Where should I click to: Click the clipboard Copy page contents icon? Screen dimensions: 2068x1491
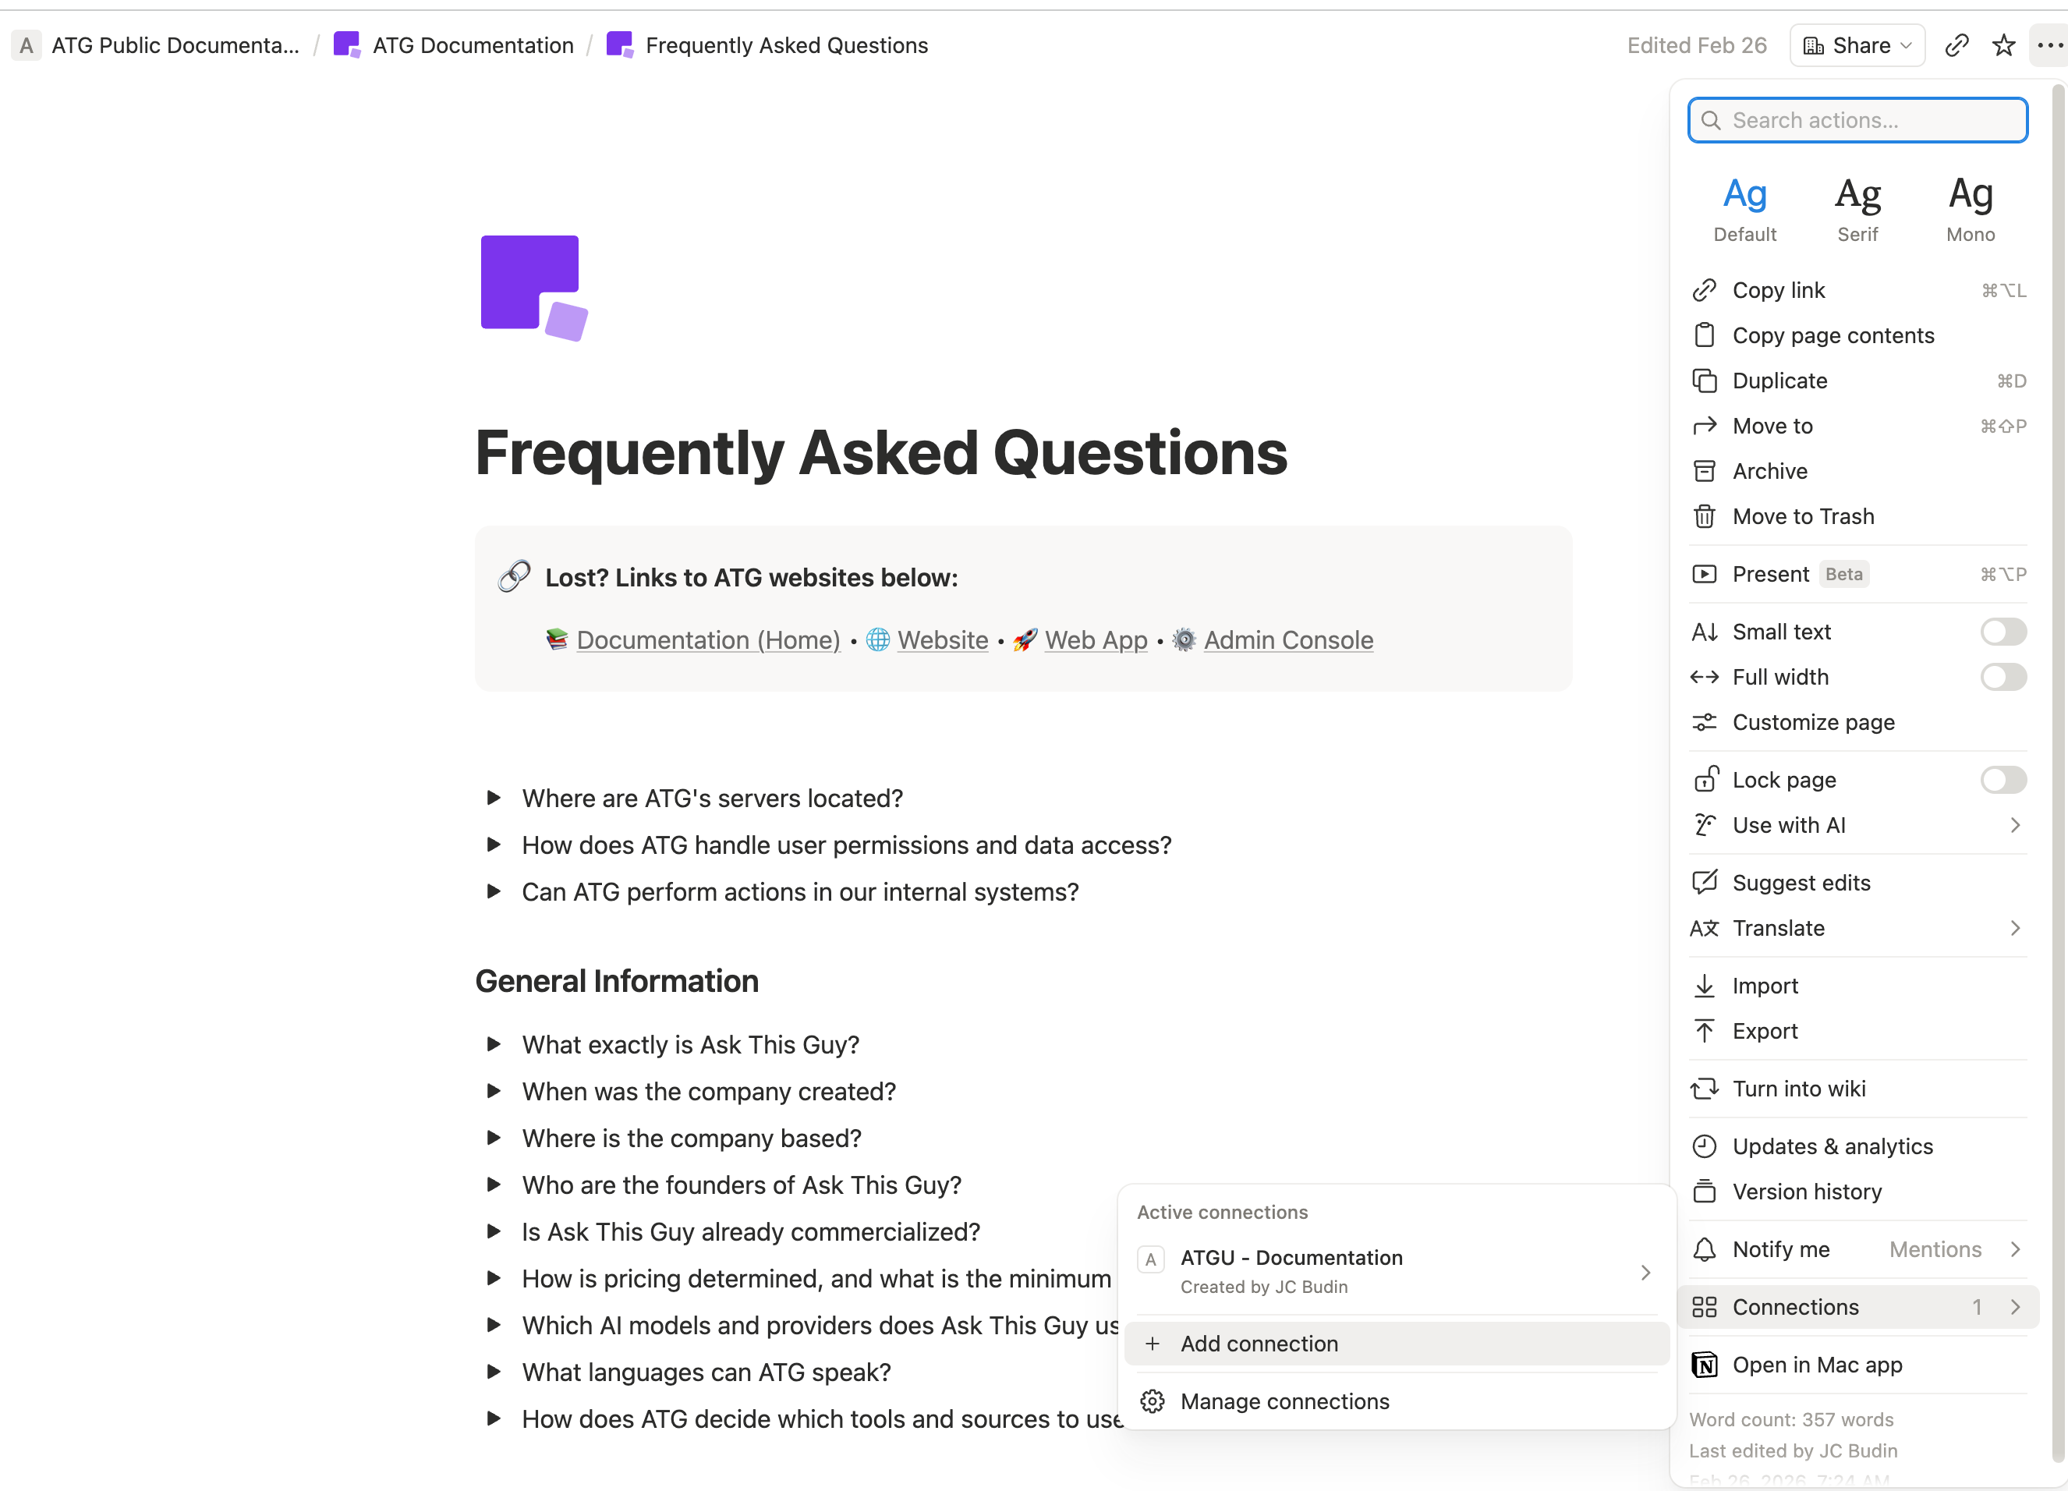[x=1704, y=335]
